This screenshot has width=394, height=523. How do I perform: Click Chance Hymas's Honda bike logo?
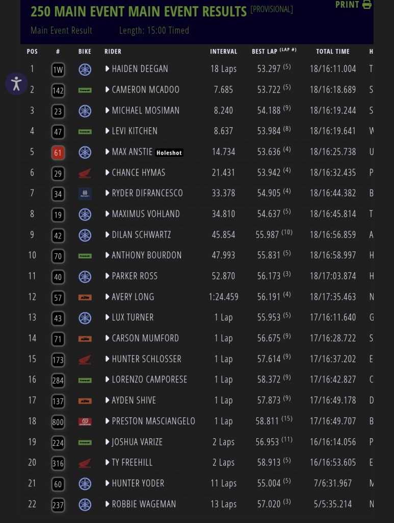pos(85,173)
